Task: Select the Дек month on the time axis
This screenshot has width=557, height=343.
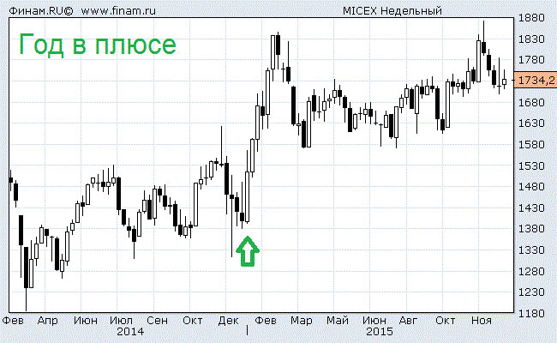Action: 228,319
